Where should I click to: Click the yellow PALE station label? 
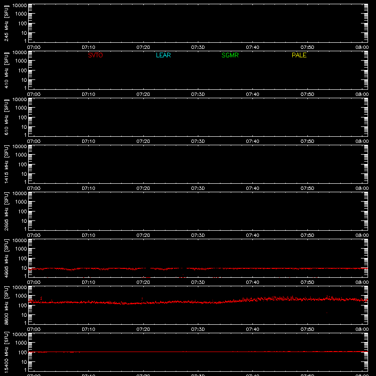(299, 55)
